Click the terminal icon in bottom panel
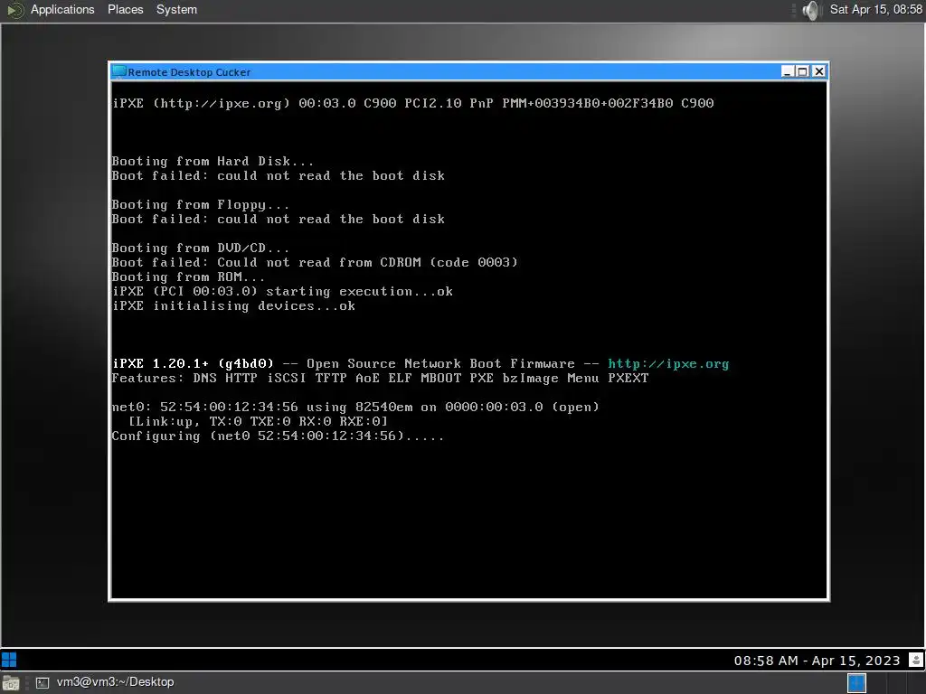The image size is (926, 694). click(43, 683)
